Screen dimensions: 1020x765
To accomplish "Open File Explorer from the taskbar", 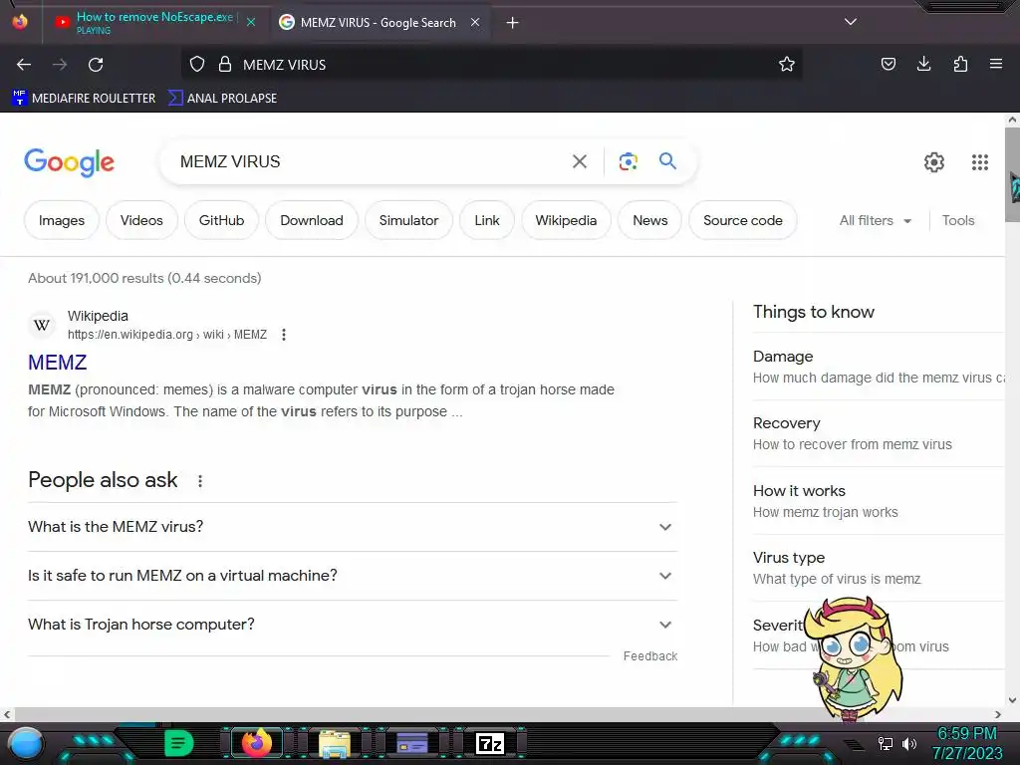I will tap(335, 743).
